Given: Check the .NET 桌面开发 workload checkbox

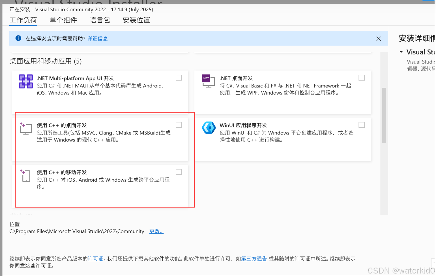Looking at the screenshot, I should [362, 78].
